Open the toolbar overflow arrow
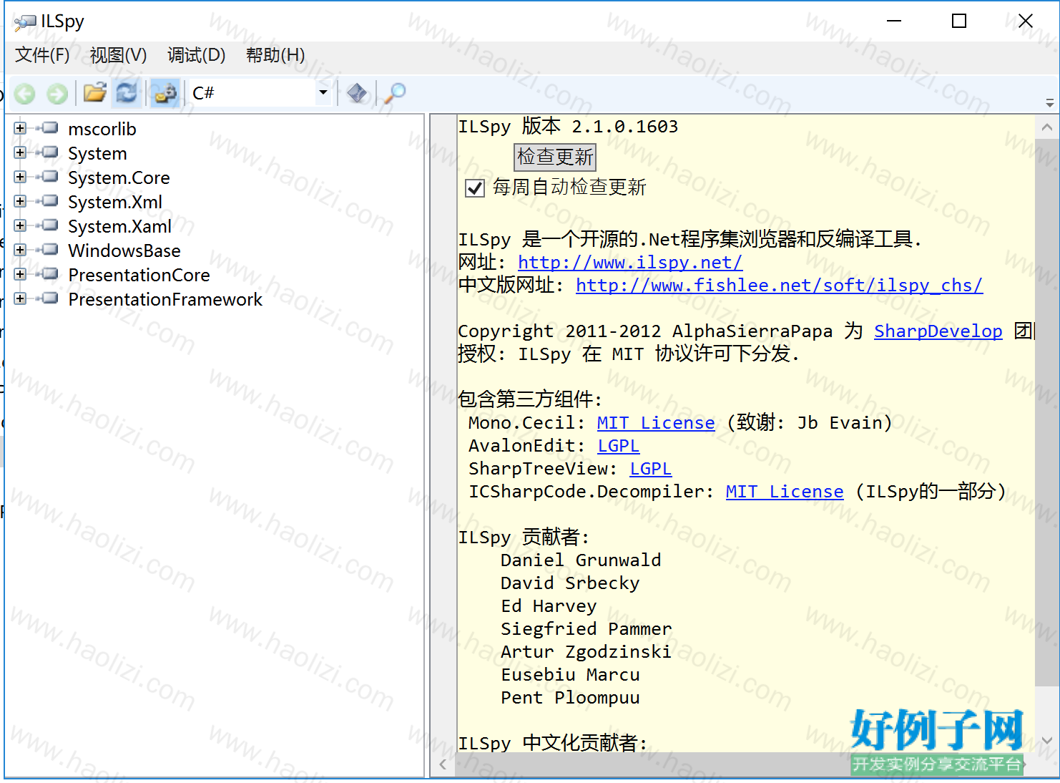 [1049, 102]
